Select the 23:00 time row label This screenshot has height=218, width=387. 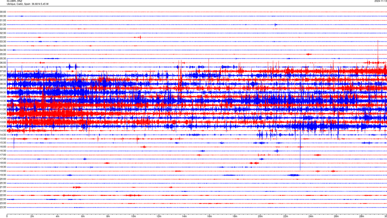coord(3,203)
